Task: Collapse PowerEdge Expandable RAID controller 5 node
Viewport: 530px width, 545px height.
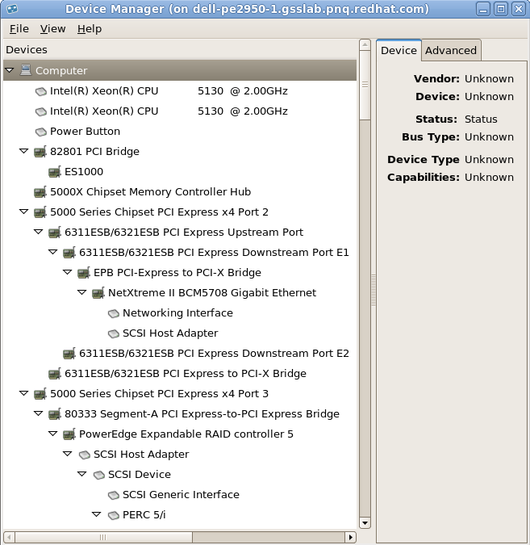Action: (x=53, y=434)
